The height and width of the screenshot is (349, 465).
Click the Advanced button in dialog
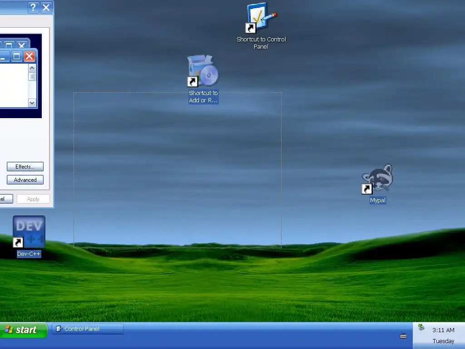(x=25, y=179)
